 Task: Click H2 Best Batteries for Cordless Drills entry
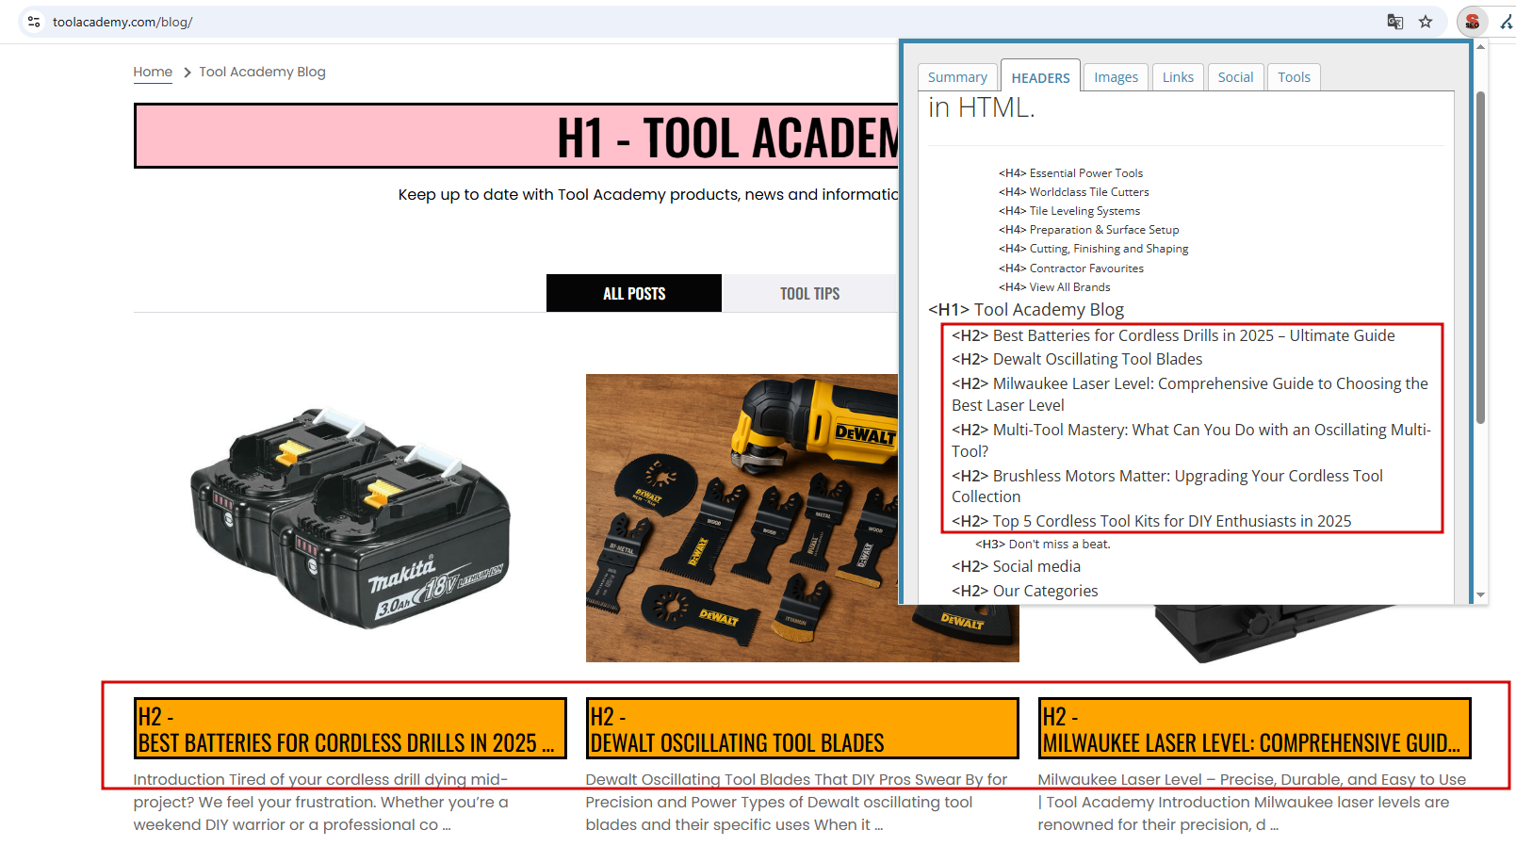pos(1173,335)
